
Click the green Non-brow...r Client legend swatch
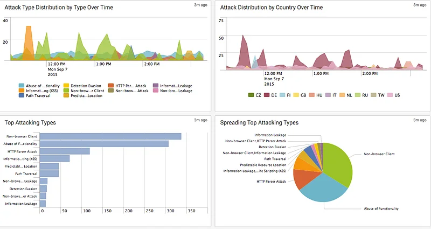[66, 91]
